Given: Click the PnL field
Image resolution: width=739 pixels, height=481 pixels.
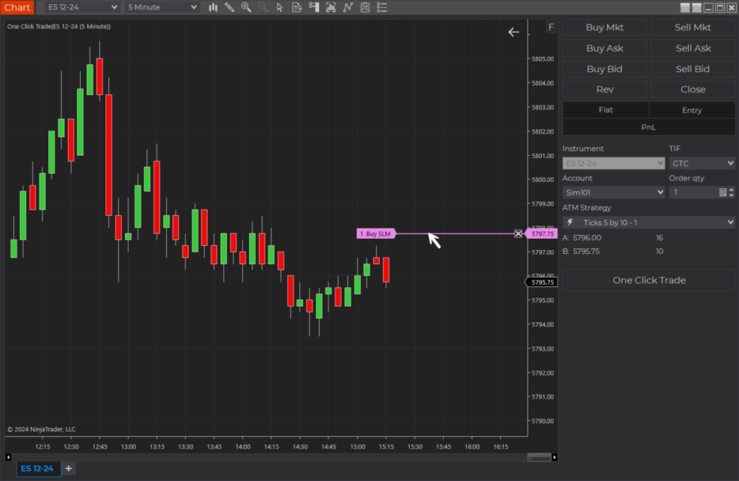Looking at the screenshot, I should tap(649, 127).
